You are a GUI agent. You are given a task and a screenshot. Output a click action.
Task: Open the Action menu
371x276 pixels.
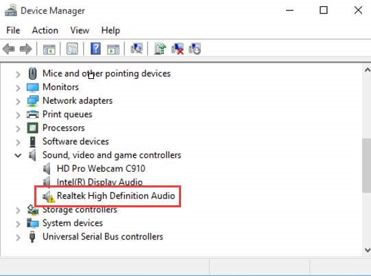(45, 30)
